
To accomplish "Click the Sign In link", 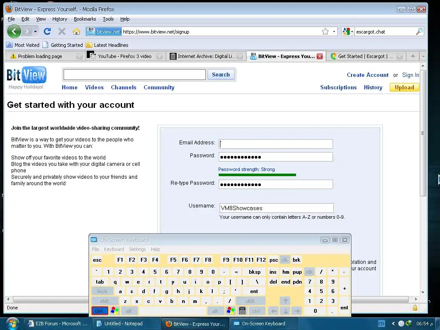I will (410, 75).
